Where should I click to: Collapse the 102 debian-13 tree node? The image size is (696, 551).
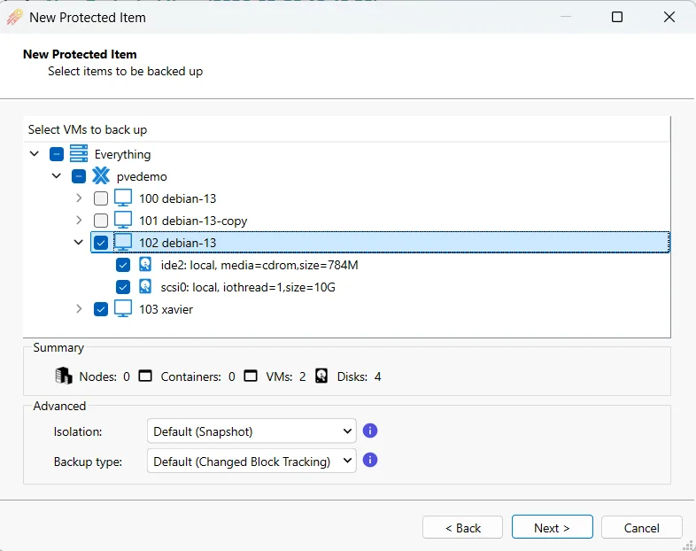[x=79, y=243]
